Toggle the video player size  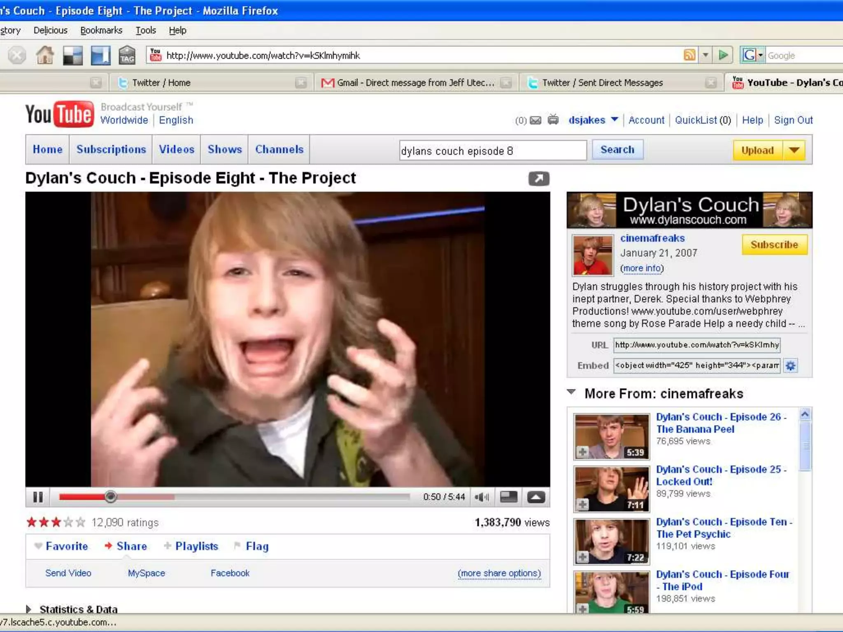508,497
